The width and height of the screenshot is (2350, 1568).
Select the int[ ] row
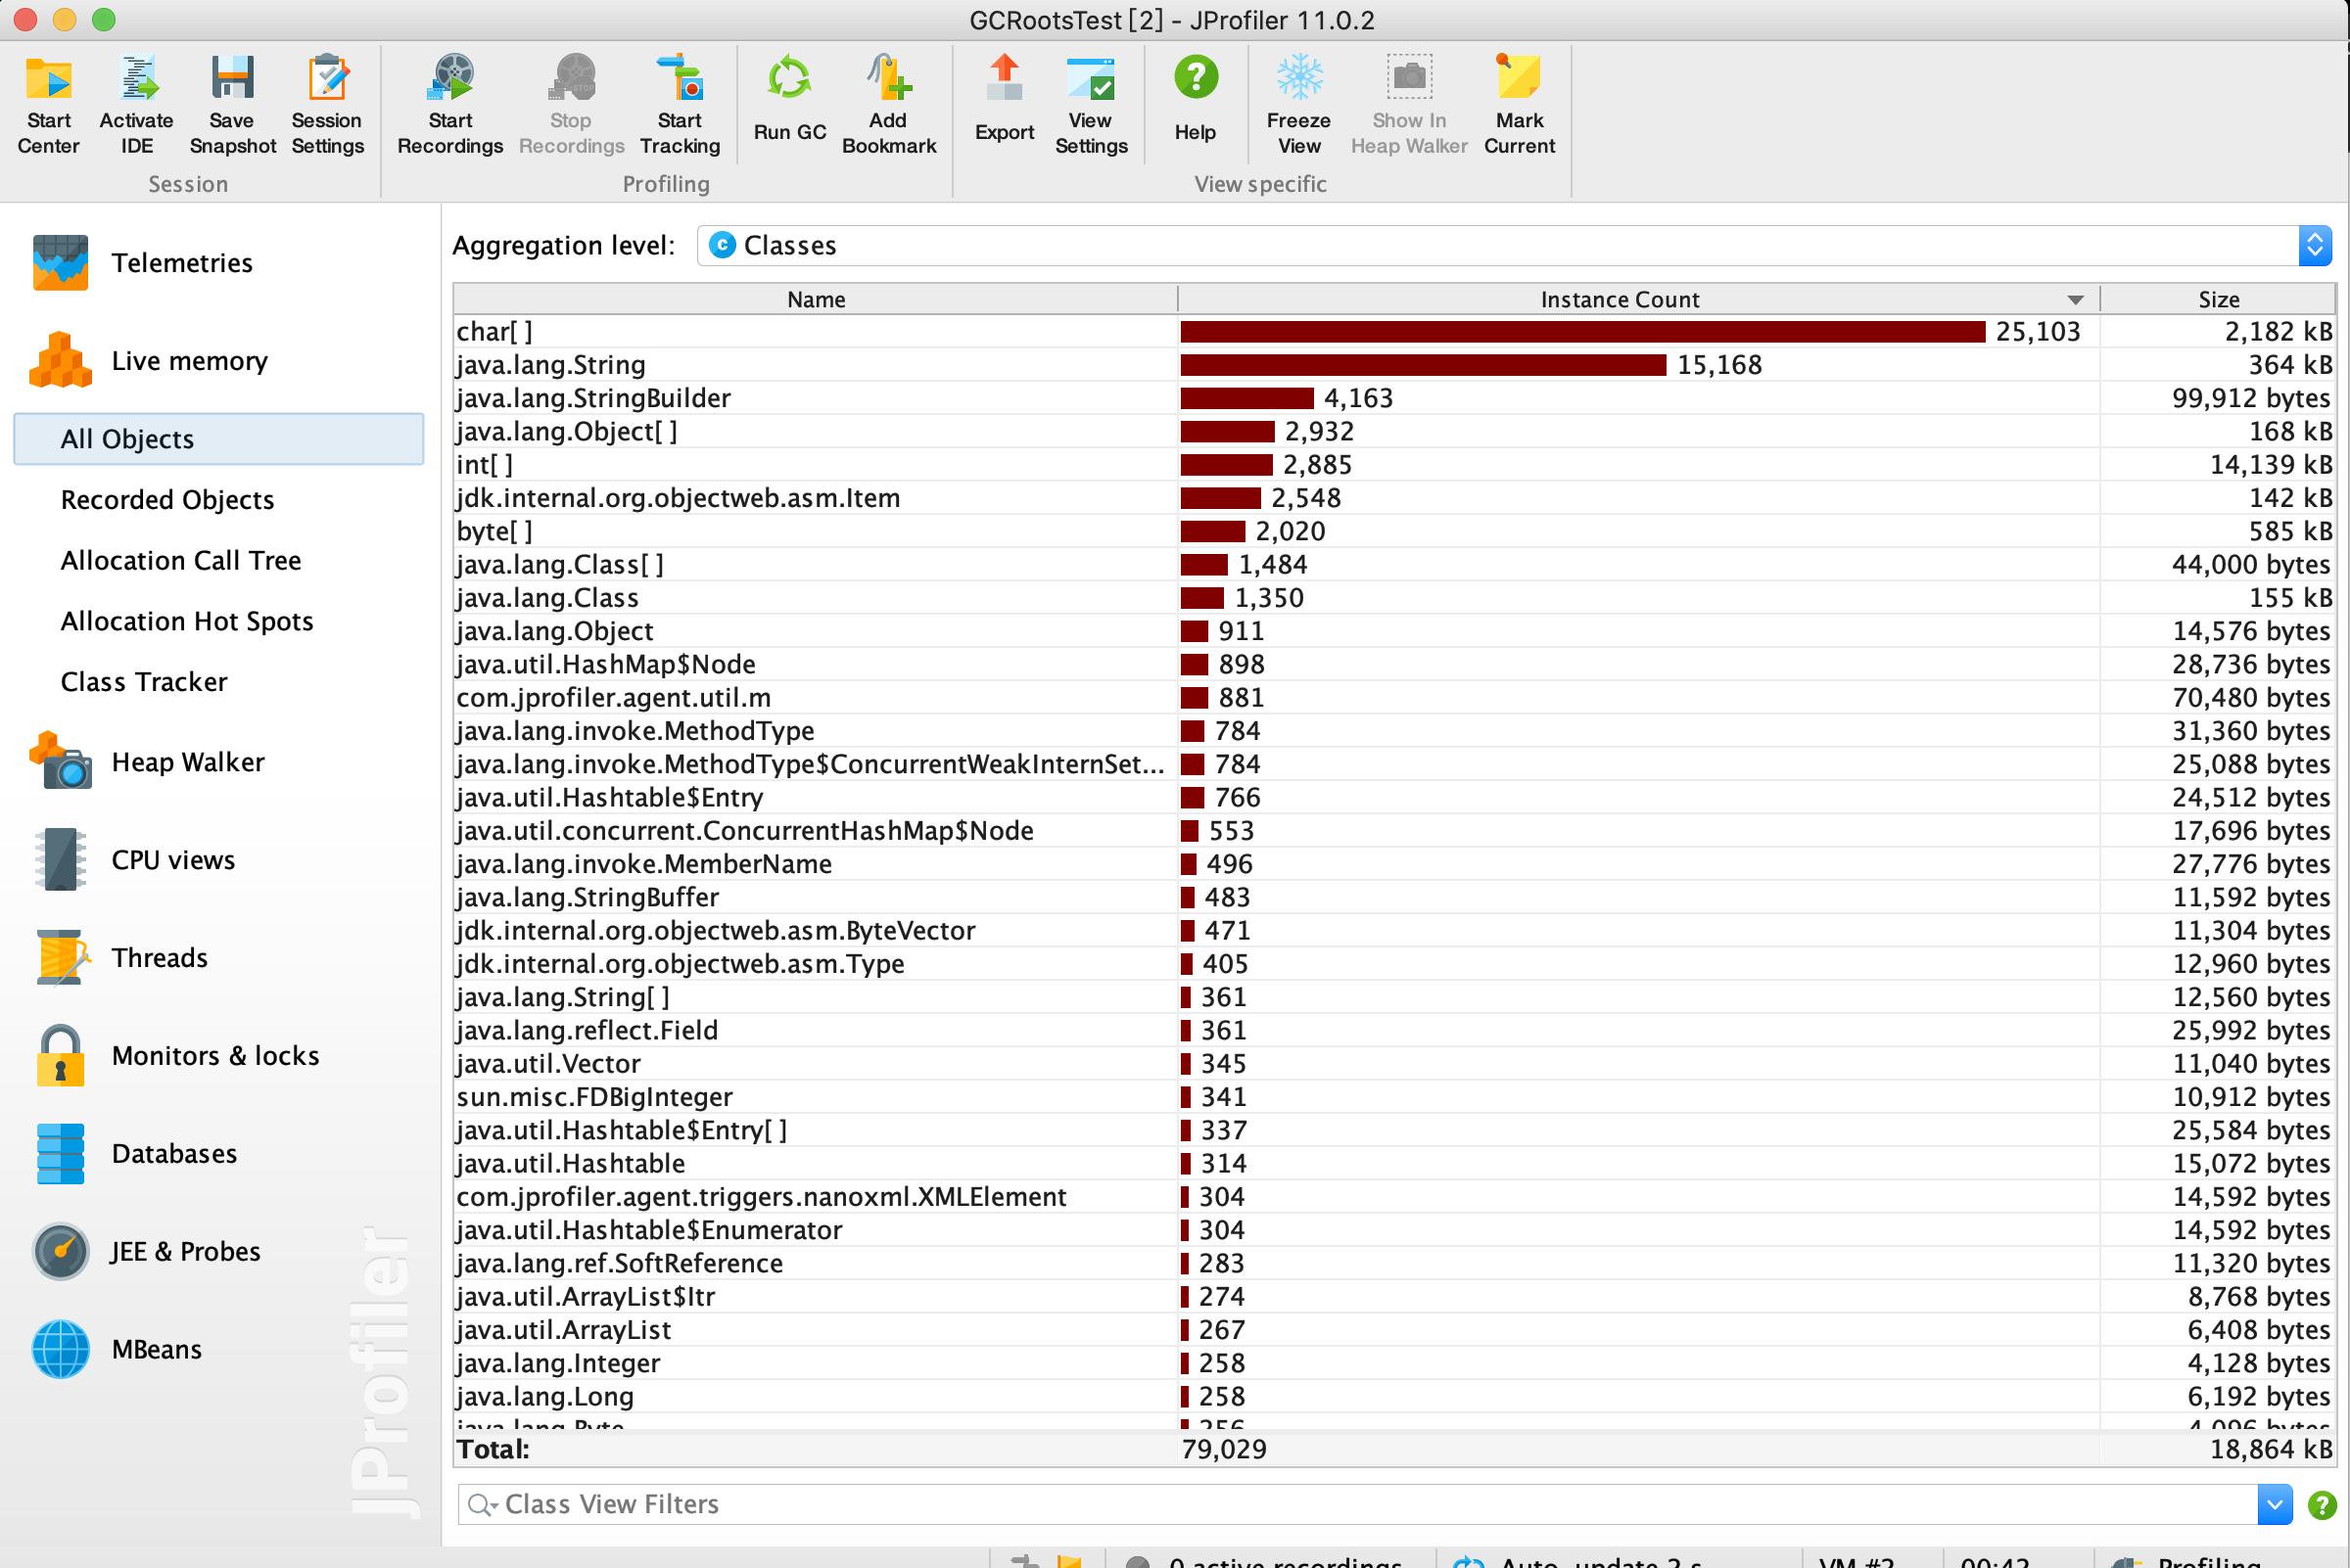point(1394,465)
